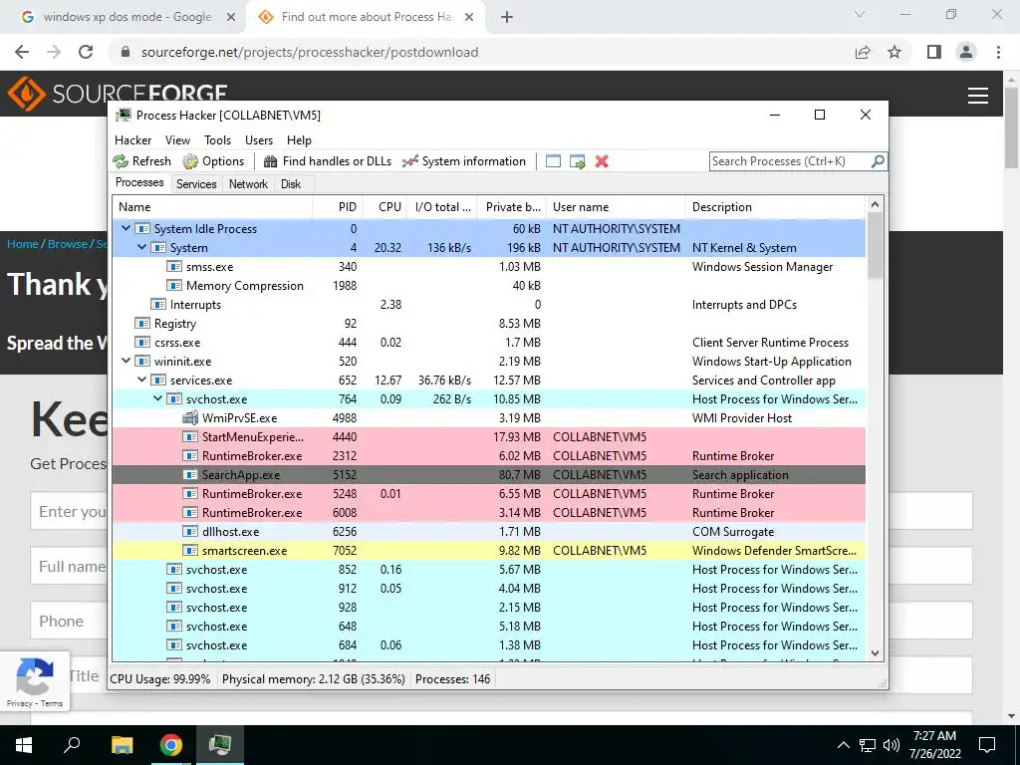Screen dimensions: 1020x765
Task: Click the WmiPrvSE.exe process icon
Action: (x=190, y=418)
